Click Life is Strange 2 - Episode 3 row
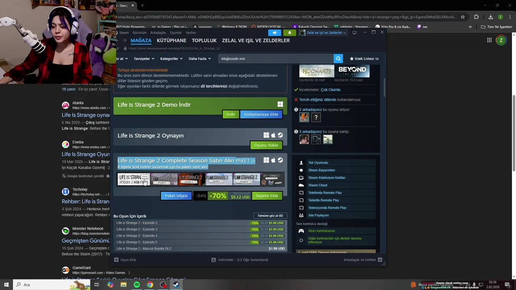The image size is (516, 290). [200, 229]
